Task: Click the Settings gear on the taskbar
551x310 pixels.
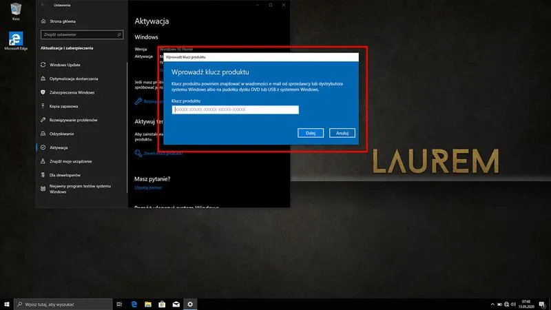Action: [x=190, y=304]
